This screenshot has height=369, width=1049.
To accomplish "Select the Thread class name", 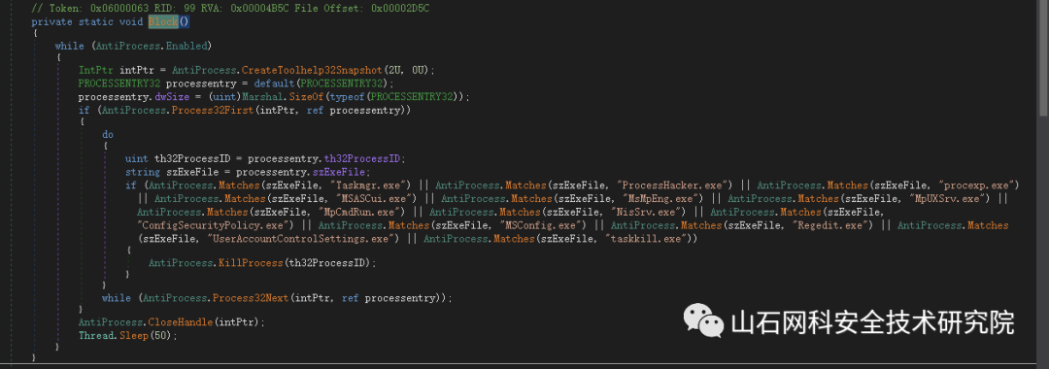I will click(95, 336).
